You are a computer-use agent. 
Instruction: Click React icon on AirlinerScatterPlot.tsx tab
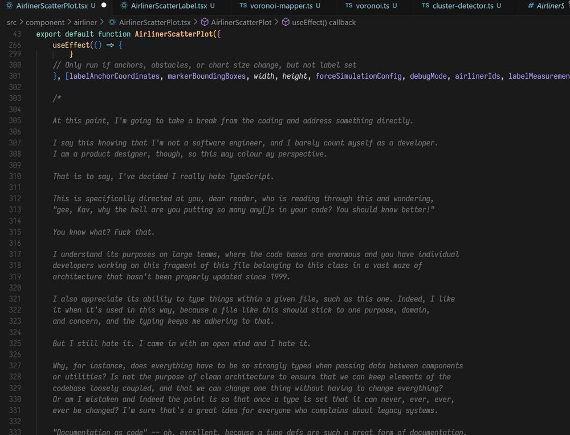9,6
